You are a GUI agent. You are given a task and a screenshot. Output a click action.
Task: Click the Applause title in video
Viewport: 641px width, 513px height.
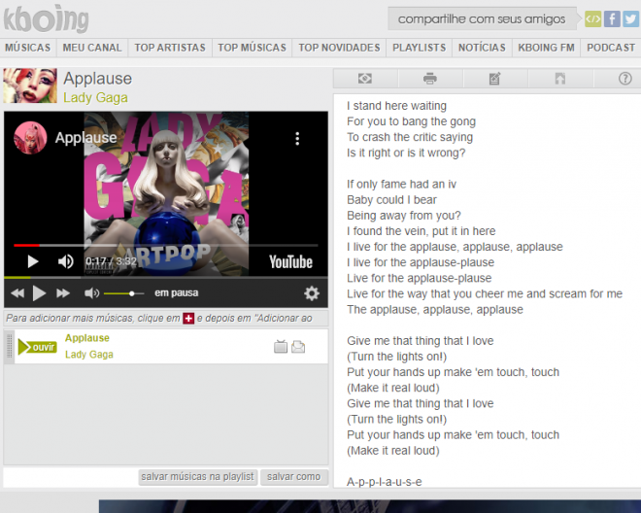[x=85, y=138]
